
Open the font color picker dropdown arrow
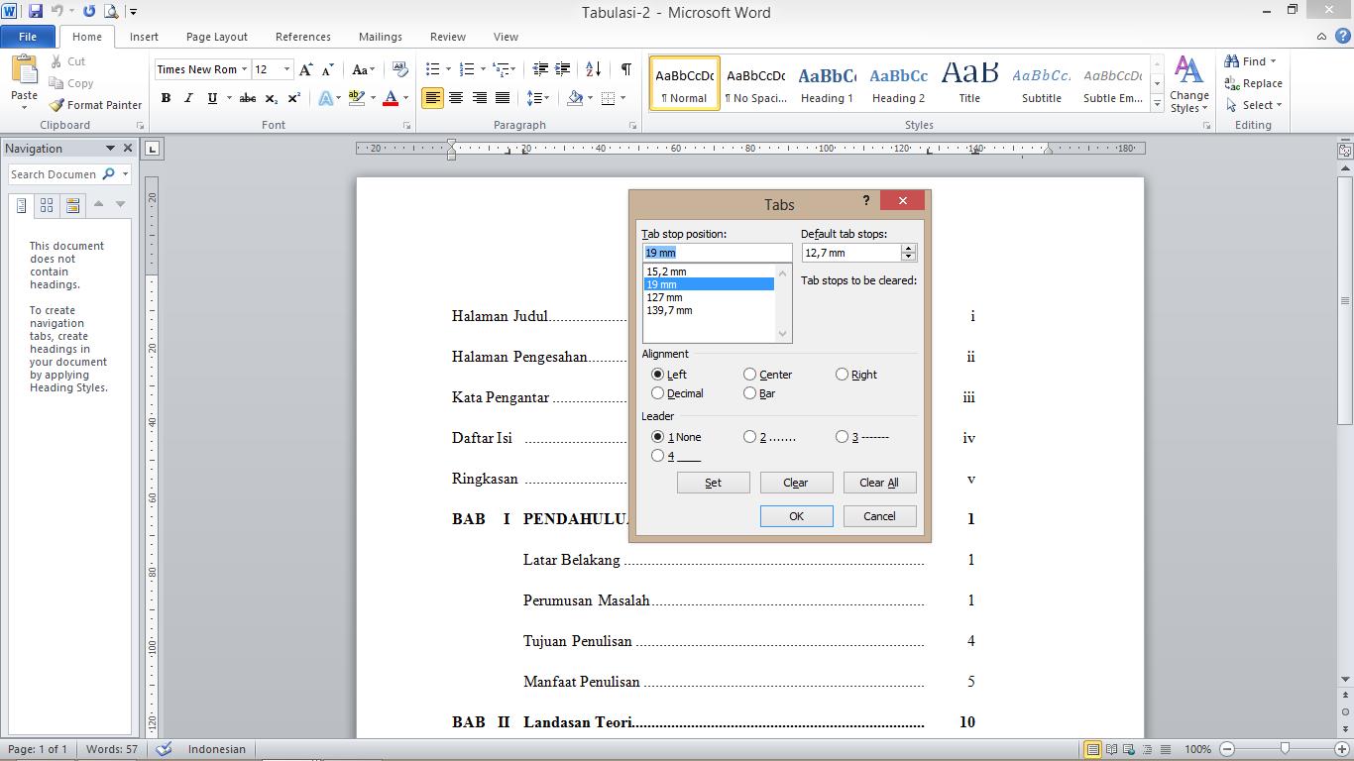(x=405, y=98)
